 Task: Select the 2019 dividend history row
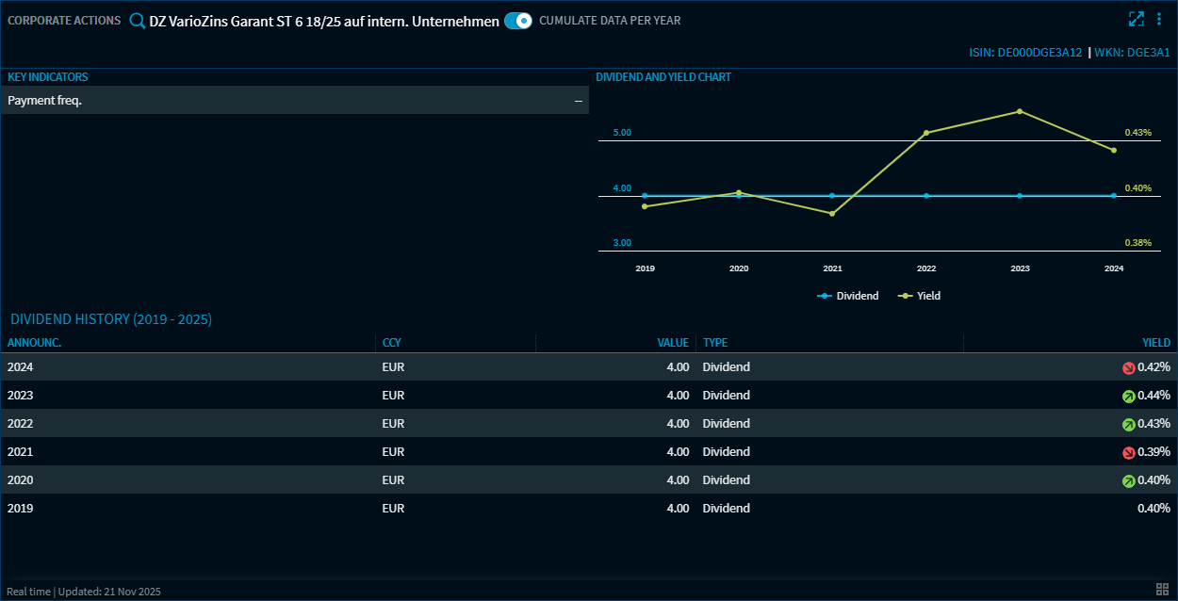click(x=377, y=509)
